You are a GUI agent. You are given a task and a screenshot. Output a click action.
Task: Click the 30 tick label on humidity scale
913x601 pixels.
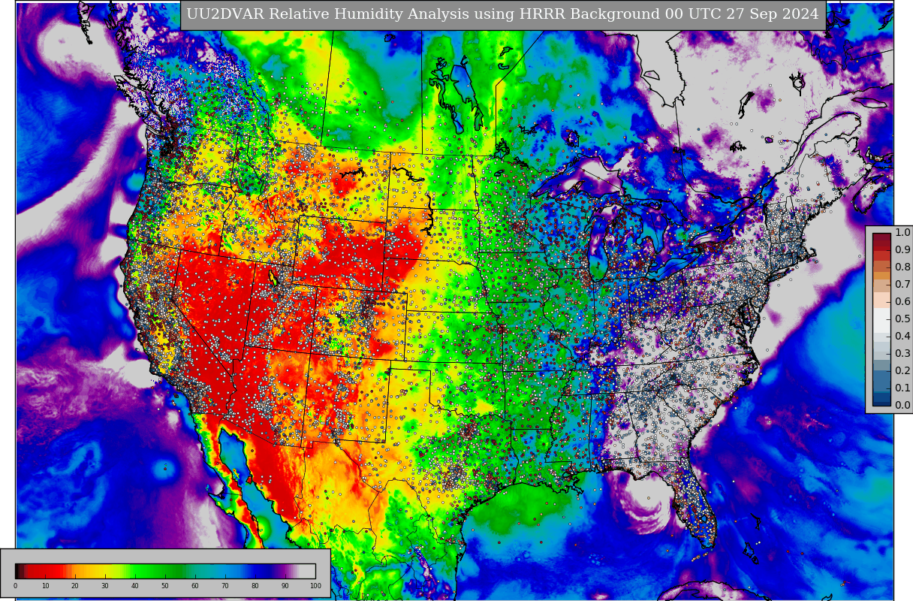point(105,586)
